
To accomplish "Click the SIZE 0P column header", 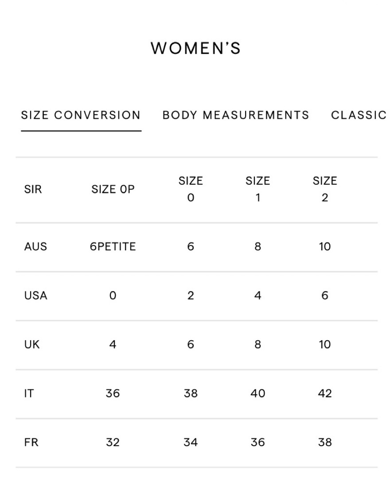I will 113,189.
